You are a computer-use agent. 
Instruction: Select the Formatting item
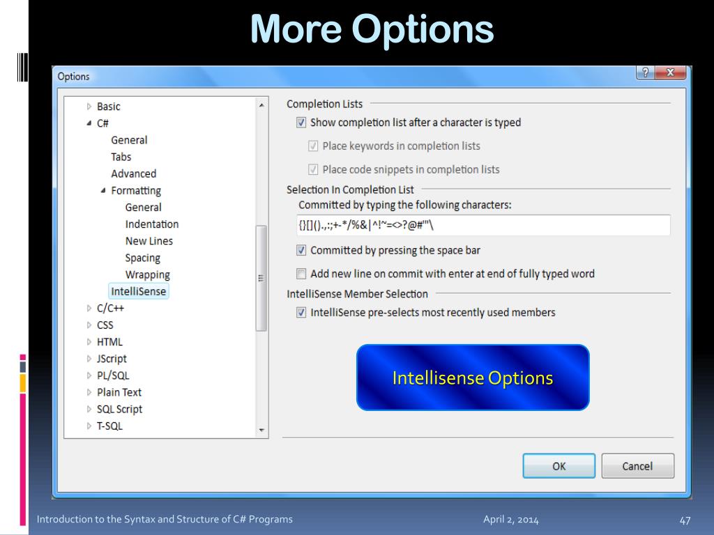point(136,191)
